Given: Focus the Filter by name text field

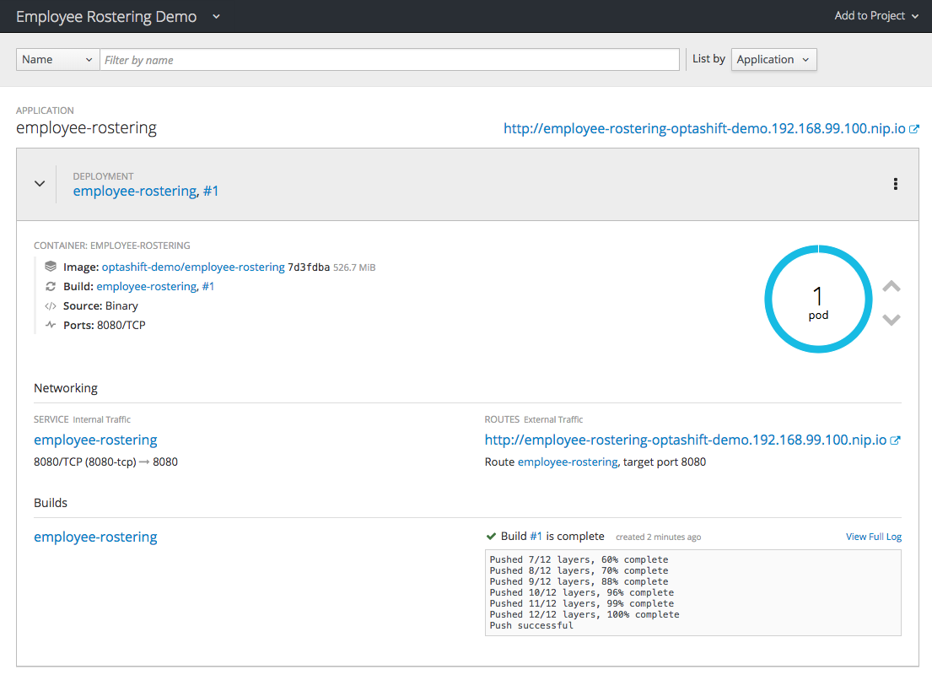Looking at the screenshot, I should click(x=389, y=59).
